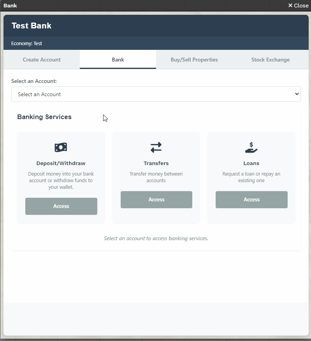Click the Deposit/Withdraw card title
Image resolution: width=311 pixels, height=341 pixels.
point(61,163)
